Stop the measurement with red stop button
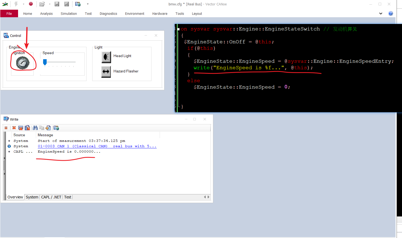The height and width of the screenshot is (238, 402). [31, 4]
